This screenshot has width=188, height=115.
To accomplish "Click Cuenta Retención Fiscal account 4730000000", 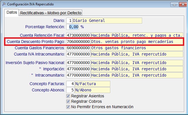I will tap(78, 35).
